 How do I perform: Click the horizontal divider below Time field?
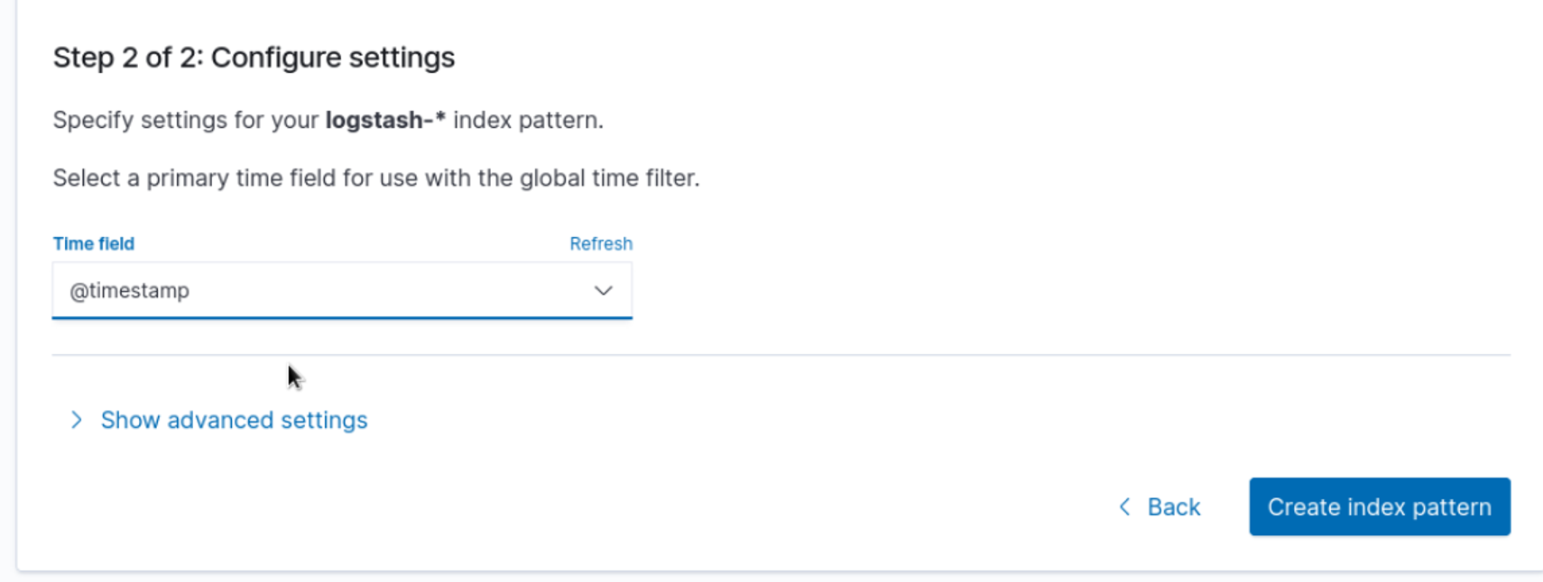point(781,355)
